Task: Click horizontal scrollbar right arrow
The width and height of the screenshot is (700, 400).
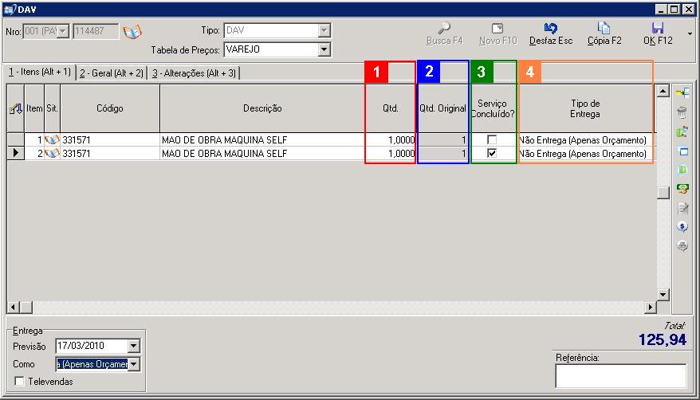Action: pos(651,307)
